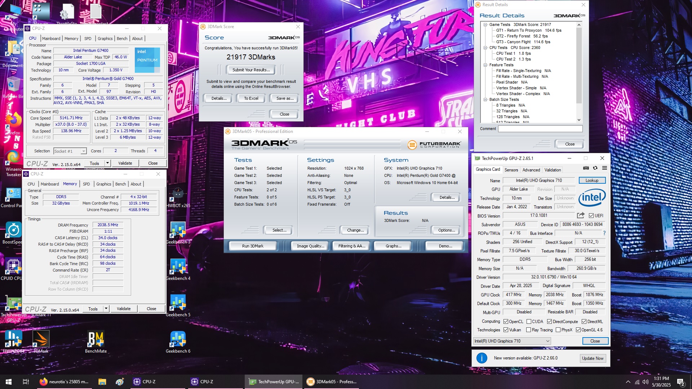Open SPD tab in Memory CPU-Z window

[86, 184]
